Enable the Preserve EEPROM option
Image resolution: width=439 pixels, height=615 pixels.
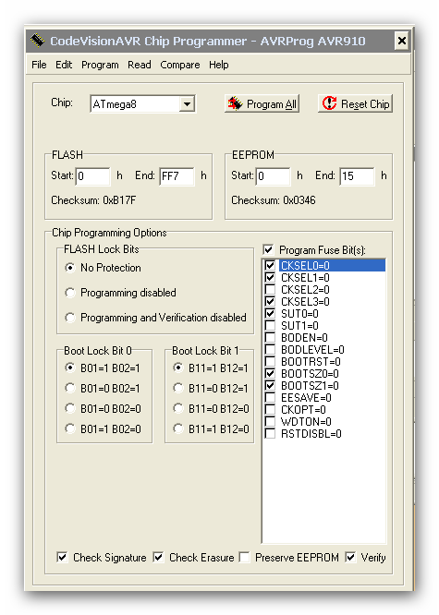(x=245, y=557)
